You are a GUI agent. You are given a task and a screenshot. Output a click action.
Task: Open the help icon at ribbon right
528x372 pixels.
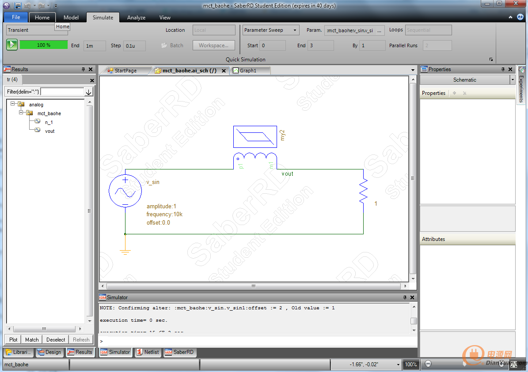pyautogui.click(x=520, y=17)
